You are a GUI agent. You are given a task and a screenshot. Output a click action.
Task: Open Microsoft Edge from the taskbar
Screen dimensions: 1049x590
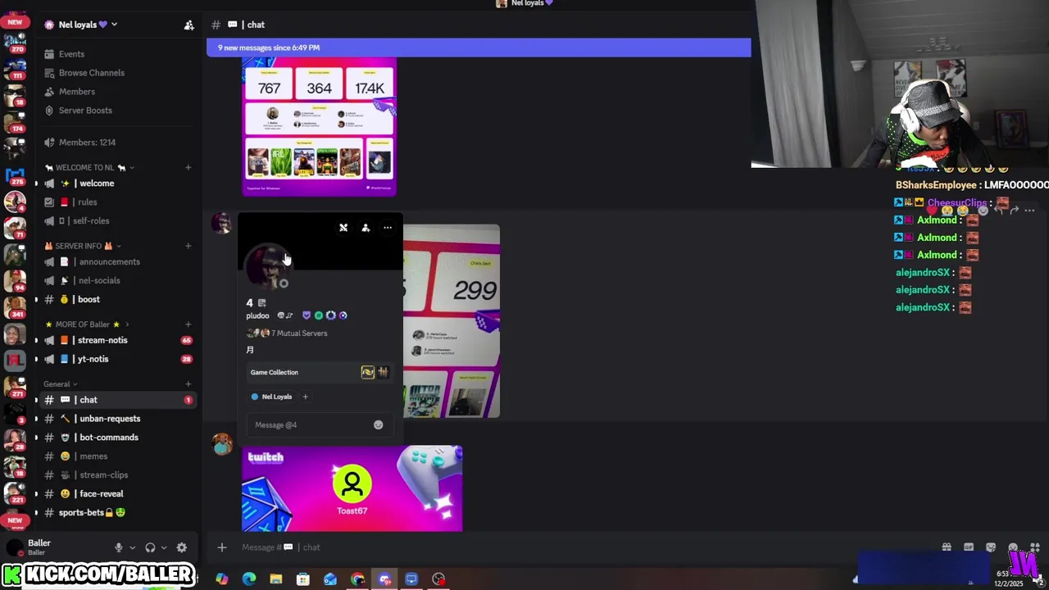[249, 579]
